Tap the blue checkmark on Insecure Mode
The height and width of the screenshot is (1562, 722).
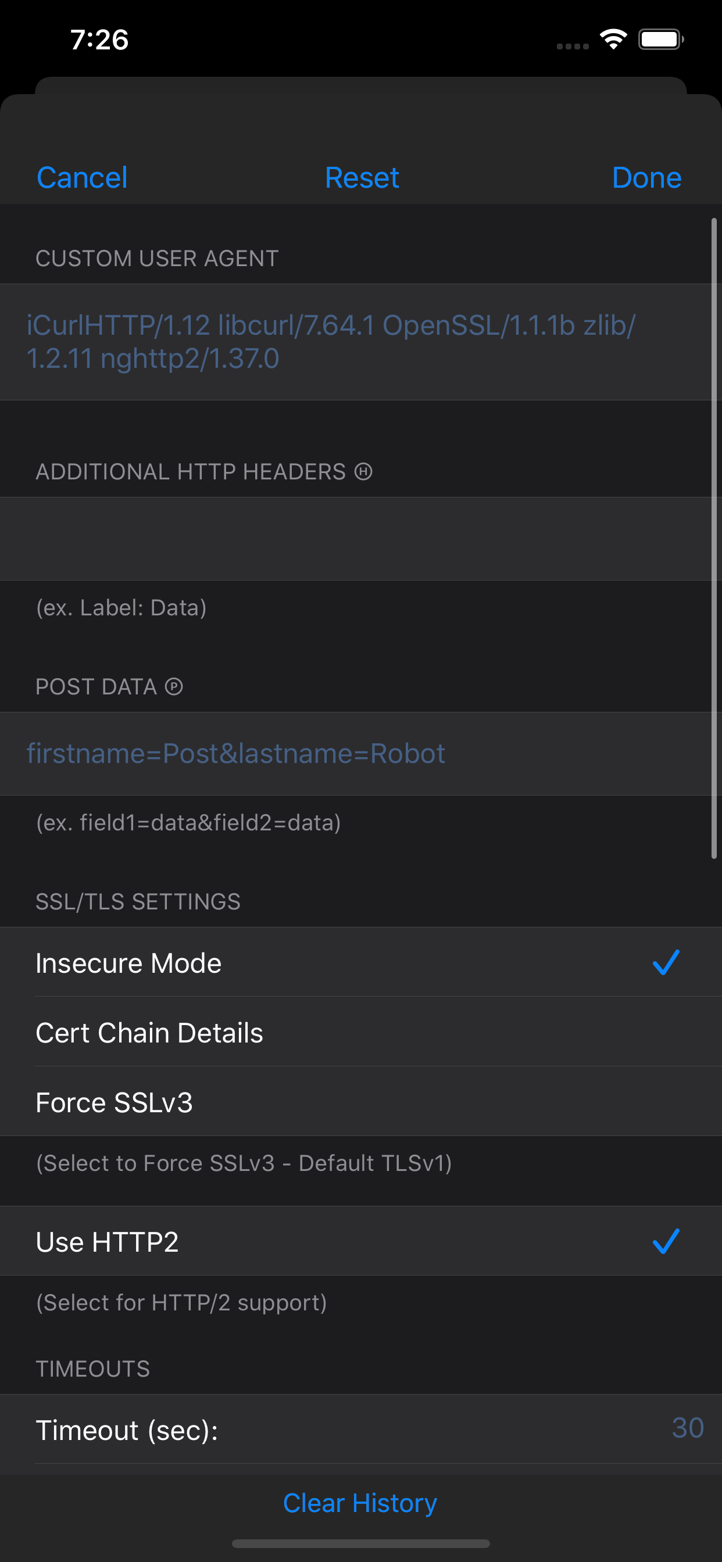click(x=666, y=962)
